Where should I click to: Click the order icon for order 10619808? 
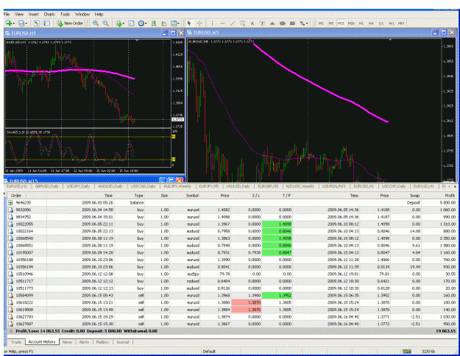click(x=10, y=310)
